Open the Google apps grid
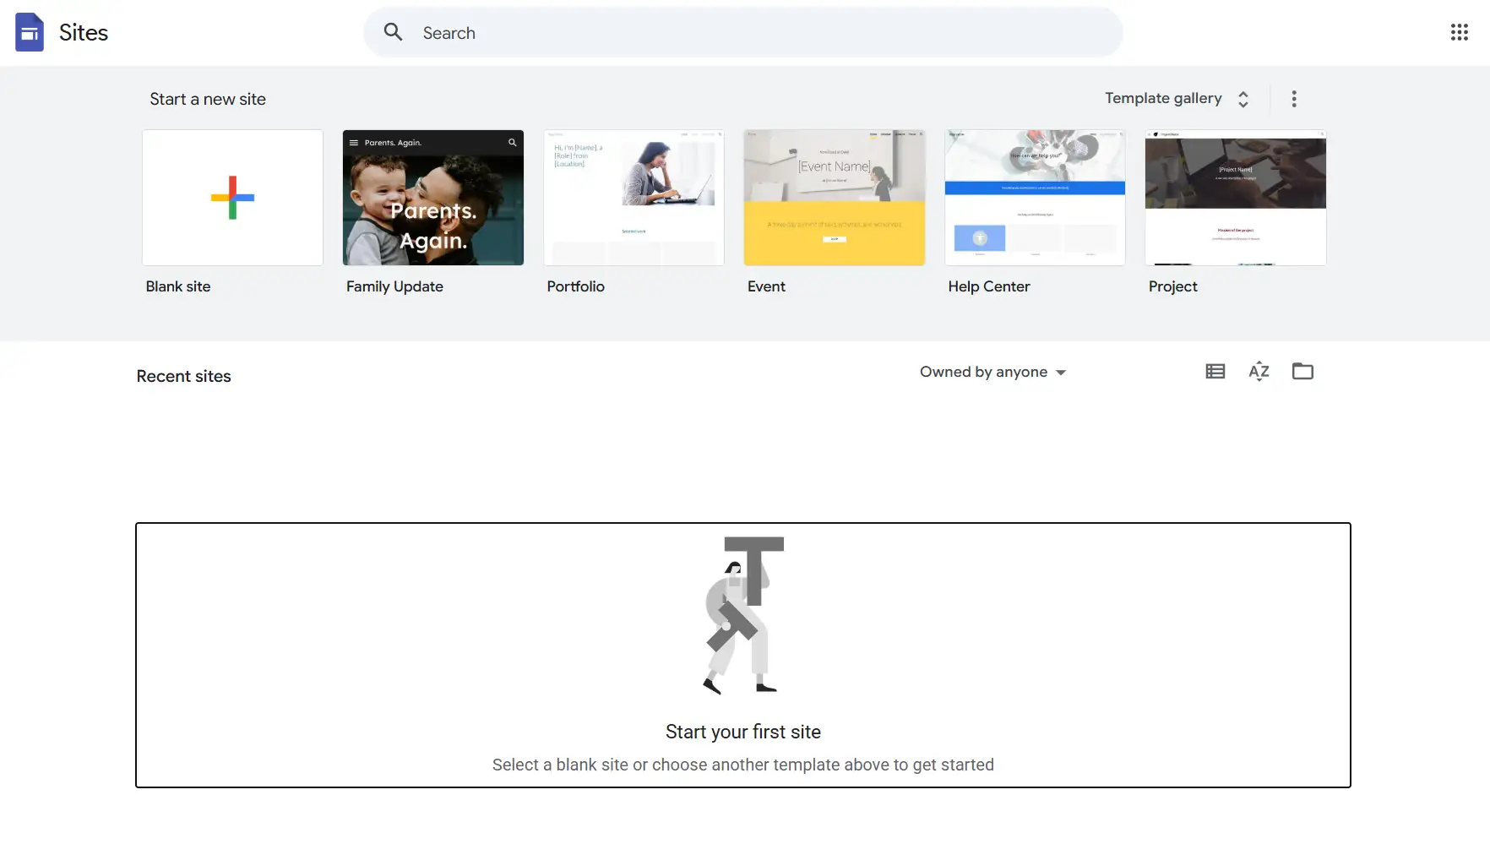The width and height of the screenshot is (1490, 844). tap(1459, 32)
